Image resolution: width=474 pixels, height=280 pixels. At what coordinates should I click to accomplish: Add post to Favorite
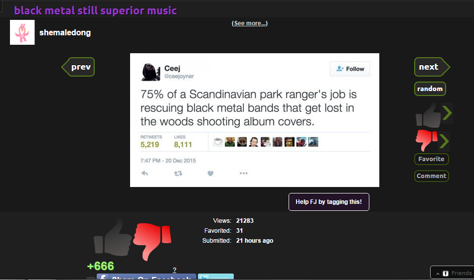431,159
